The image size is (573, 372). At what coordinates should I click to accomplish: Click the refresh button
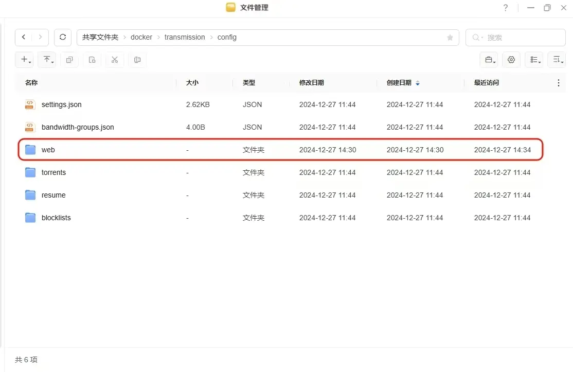click(63, 38)
